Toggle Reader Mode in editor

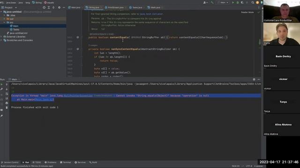point(247,12)
